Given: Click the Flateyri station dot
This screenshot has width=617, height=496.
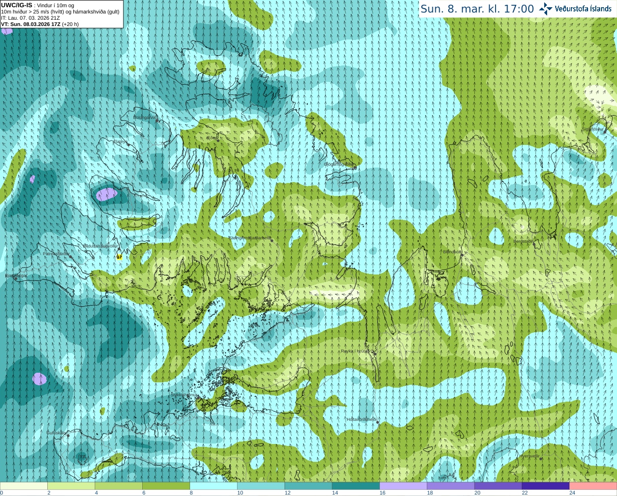Looking at the screenshot, I should 129,144.
